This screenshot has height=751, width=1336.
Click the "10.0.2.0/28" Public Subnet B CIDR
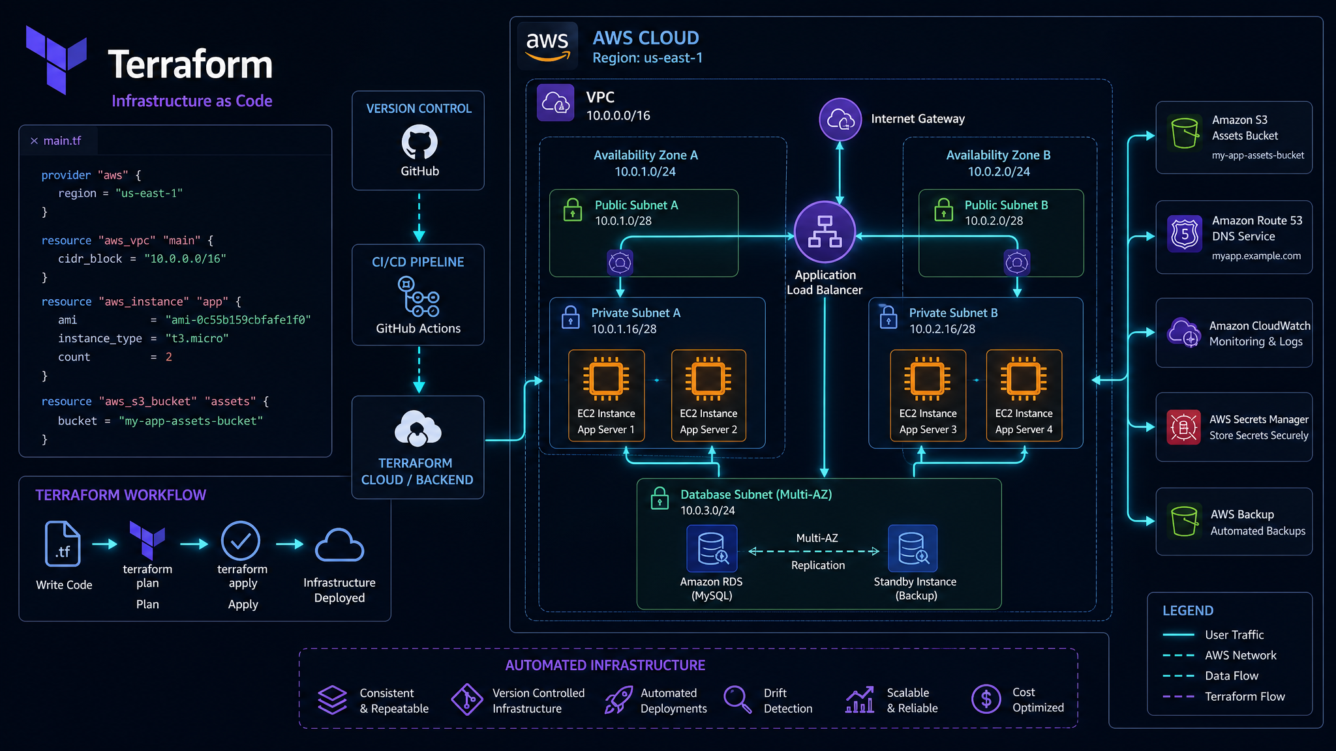(x=994, y=221)
